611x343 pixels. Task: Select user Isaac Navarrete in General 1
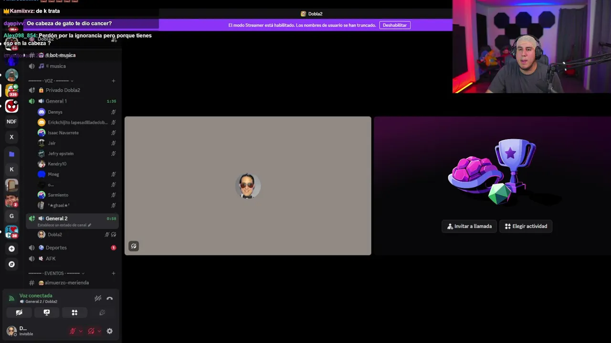point(76,133)
